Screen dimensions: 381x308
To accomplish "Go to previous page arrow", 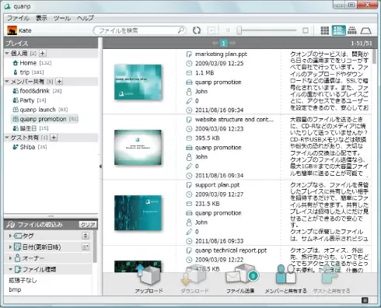I will tap(215, 43).
